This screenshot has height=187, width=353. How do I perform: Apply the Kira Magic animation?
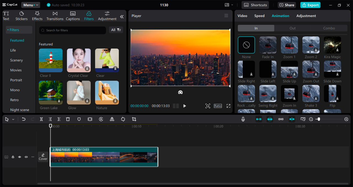coord(332,45)
